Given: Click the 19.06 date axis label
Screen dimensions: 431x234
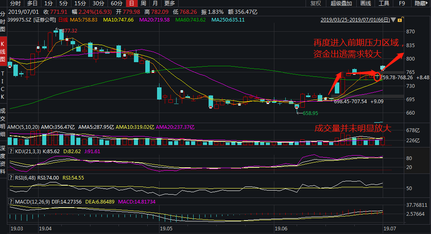Looking at the screenshot, I should tap(281, 228).
